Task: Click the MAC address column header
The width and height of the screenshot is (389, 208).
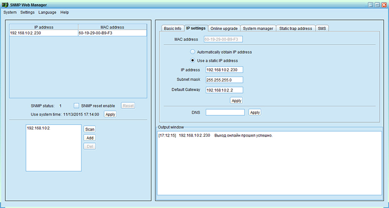Action: (112, 27)
